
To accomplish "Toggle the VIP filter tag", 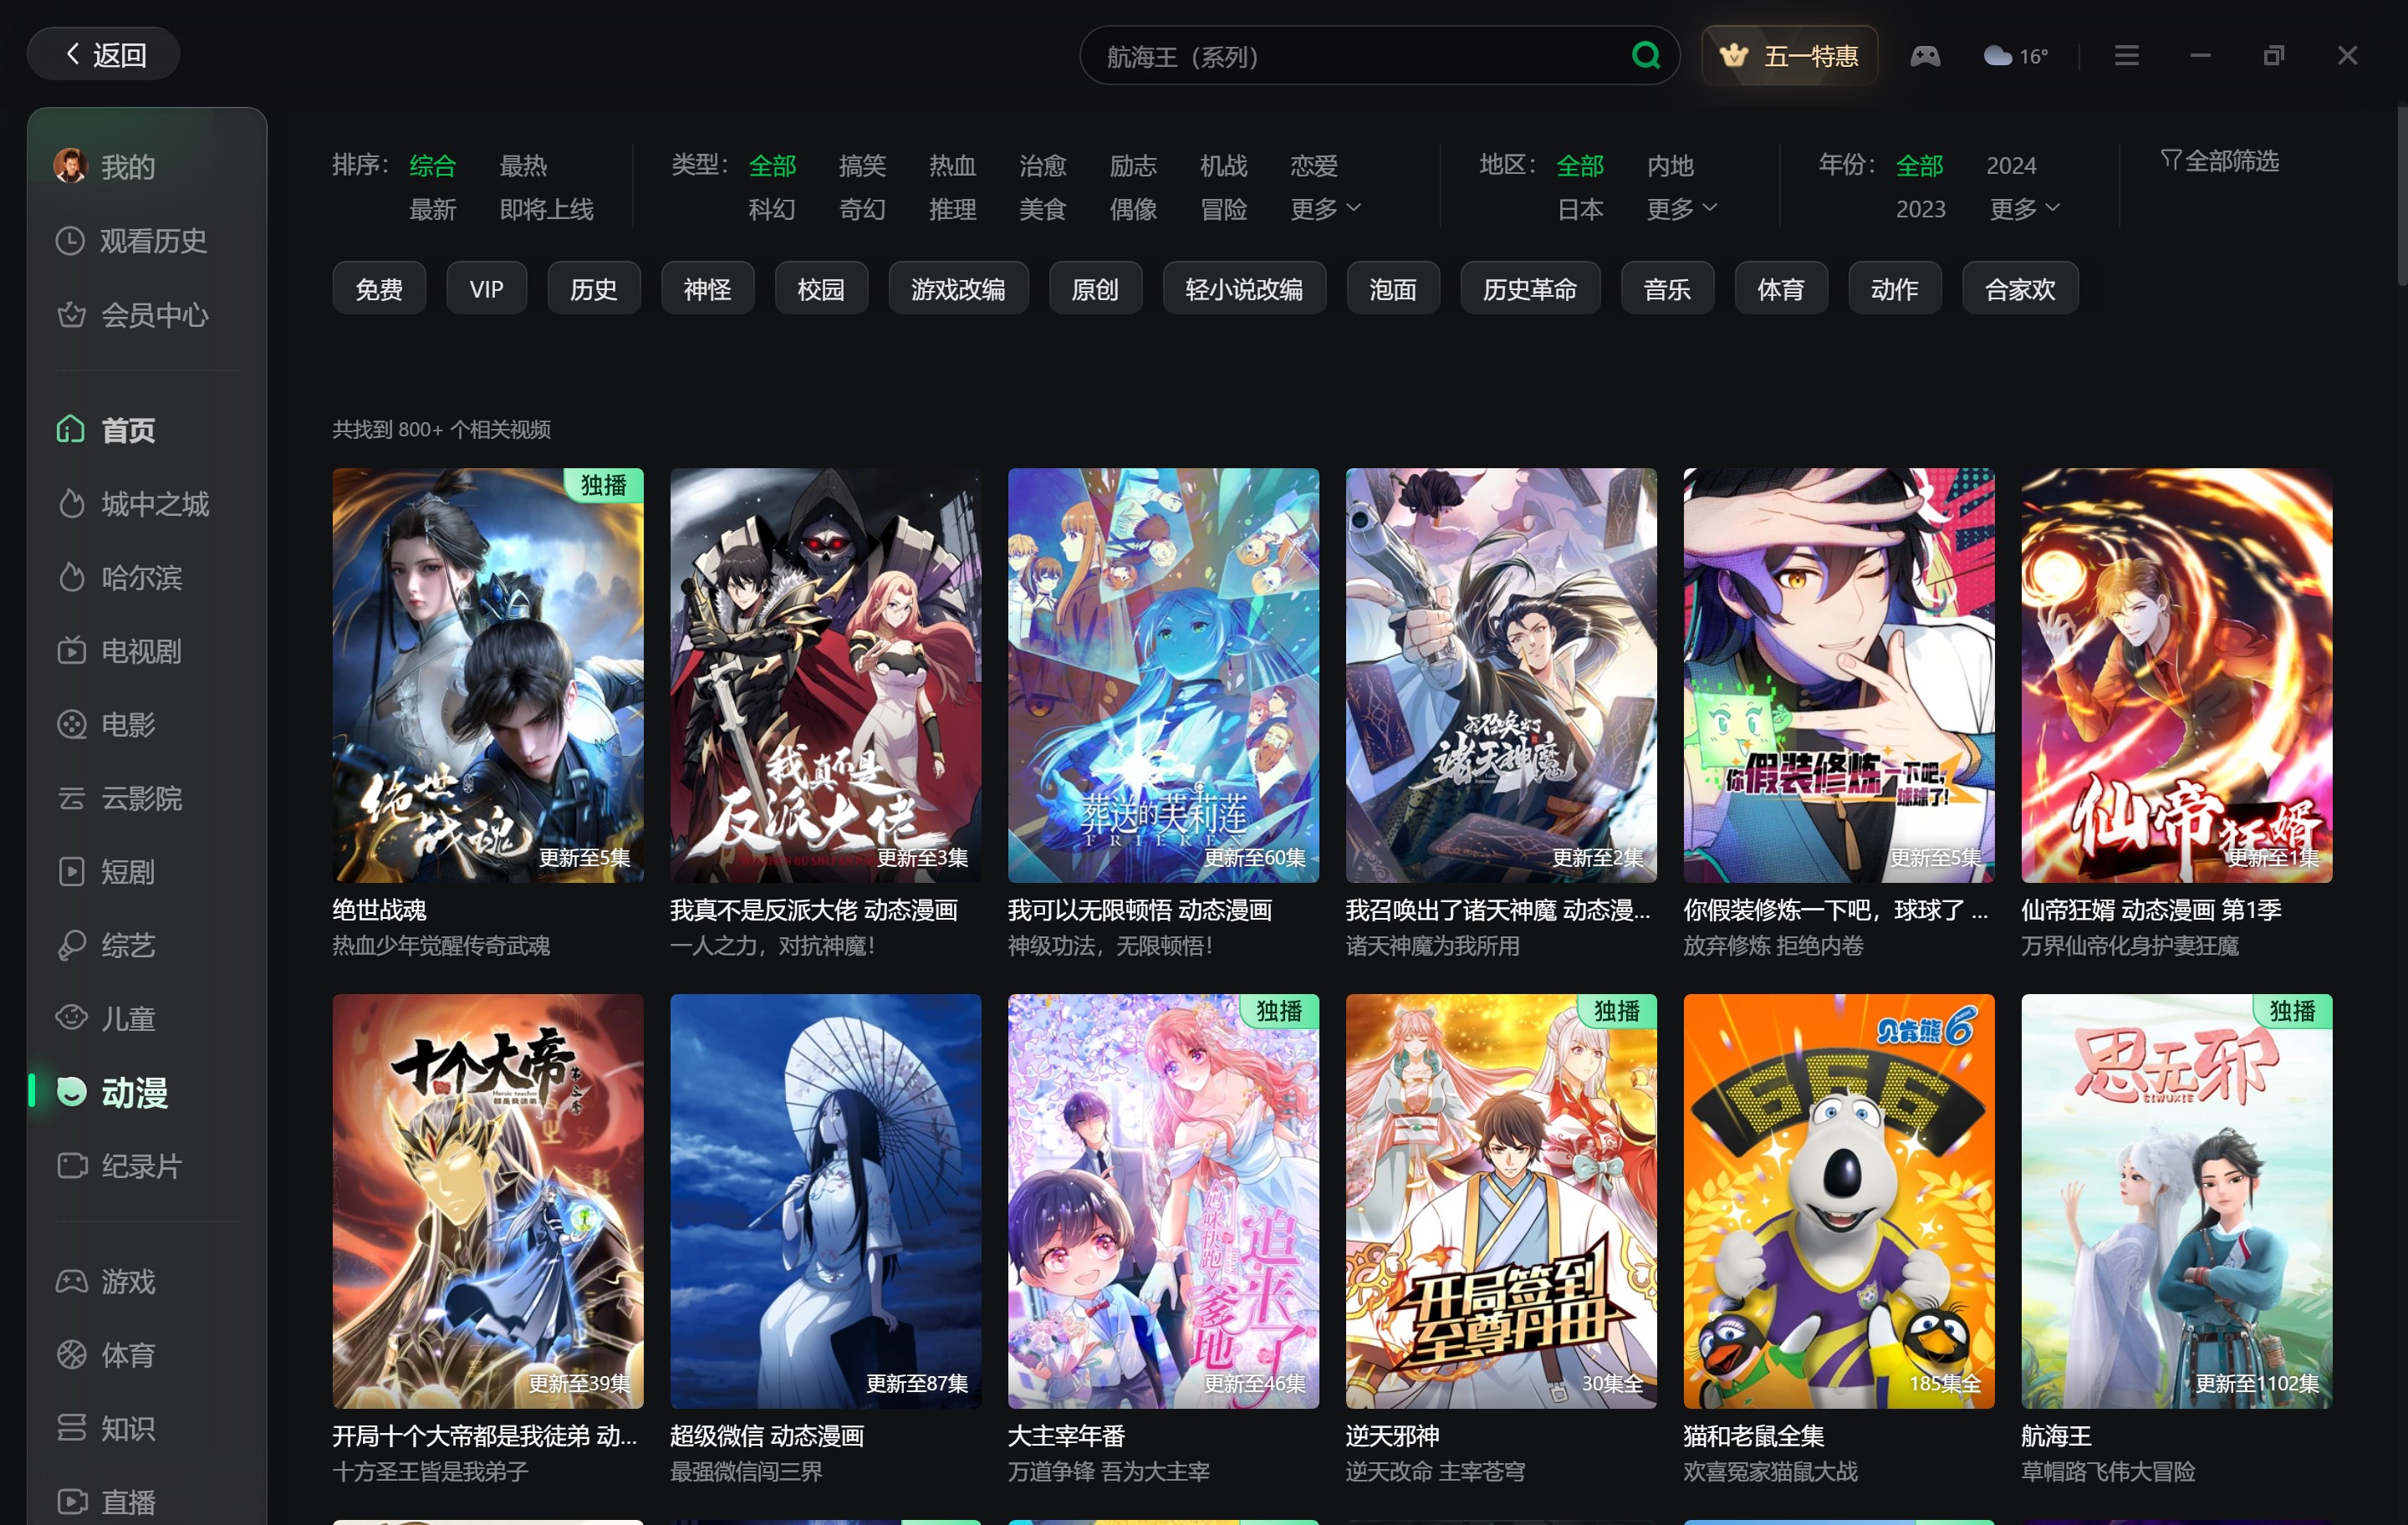I will coord(486,288).
